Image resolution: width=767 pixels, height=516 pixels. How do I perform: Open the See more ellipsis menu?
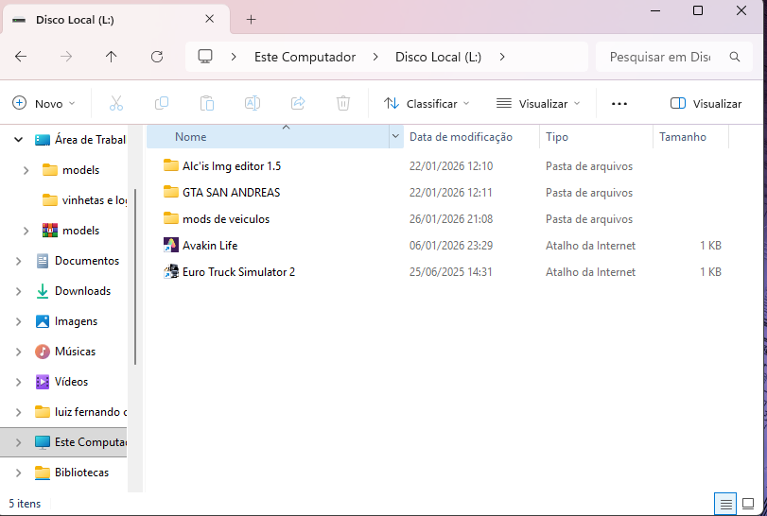(x=619, y=103)
